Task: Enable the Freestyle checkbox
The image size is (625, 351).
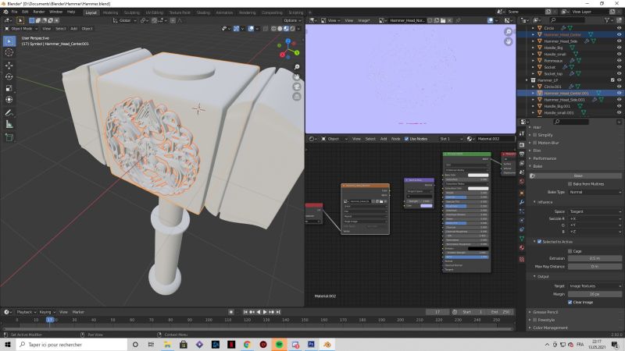Action: (x=535, y=320)
